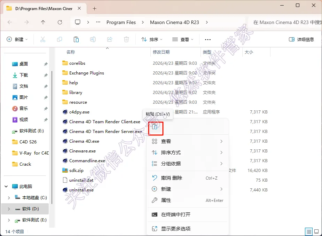
Task: Select uninstall.exe file
Action: click(81, 190)
